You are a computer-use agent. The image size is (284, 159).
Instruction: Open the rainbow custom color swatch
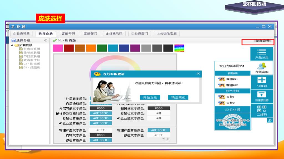pos(179,48)
